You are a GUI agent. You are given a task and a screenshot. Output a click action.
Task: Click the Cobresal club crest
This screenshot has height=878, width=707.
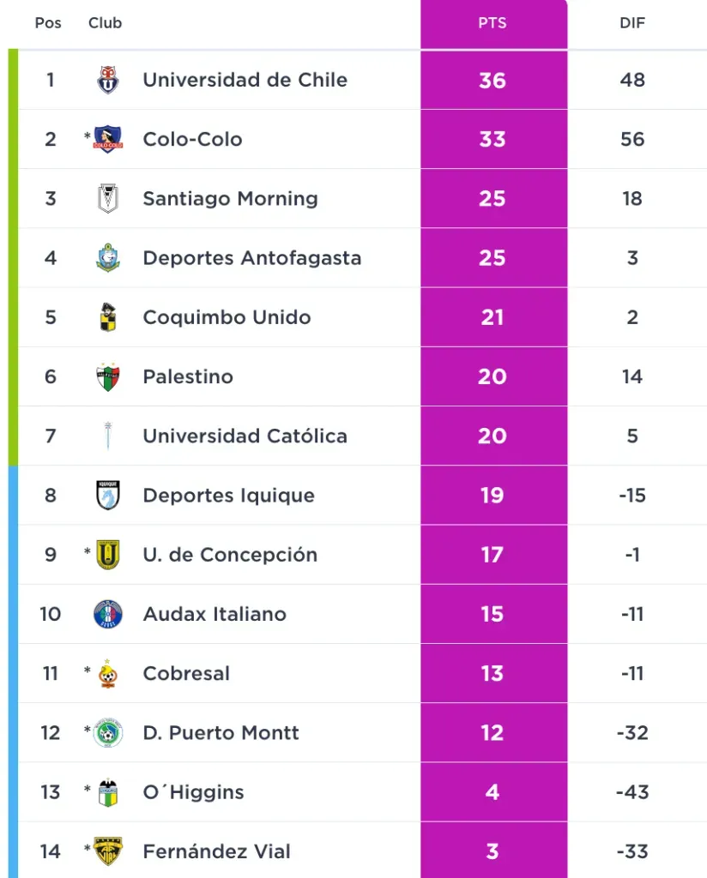(x=108, y=674)
